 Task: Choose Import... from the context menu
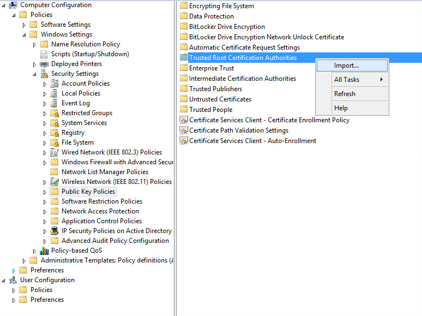pyautogui.click(x=346, y=65)
